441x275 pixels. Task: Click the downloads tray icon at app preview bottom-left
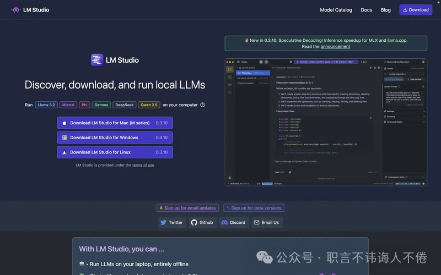coord(230,177)
